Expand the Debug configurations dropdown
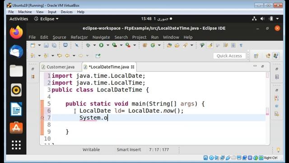Image resolution: width=289 pixels, height=163 pixels. 94,45
